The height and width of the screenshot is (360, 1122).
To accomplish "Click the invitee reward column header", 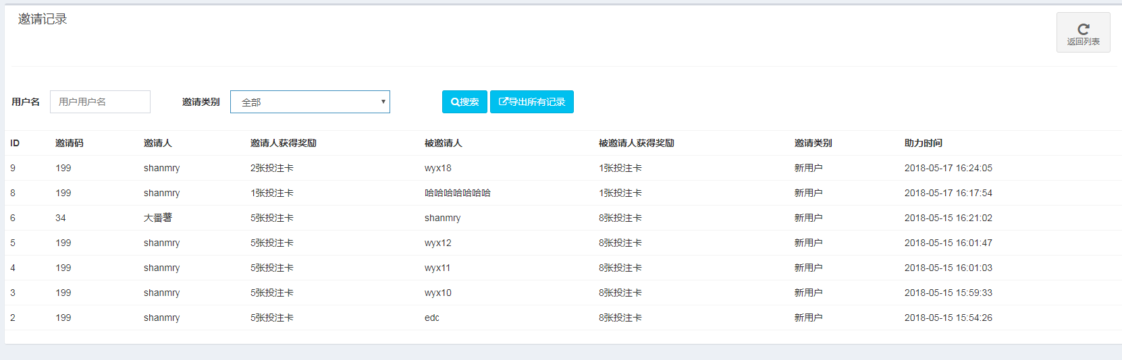I will (x=637, y=143).
